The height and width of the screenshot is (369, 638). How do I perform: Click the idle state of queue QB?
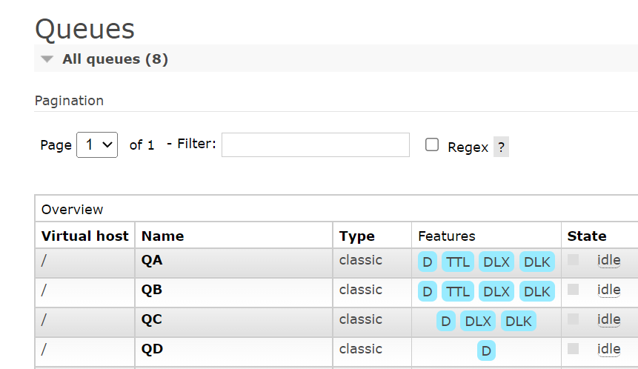[x=608, y=290]
